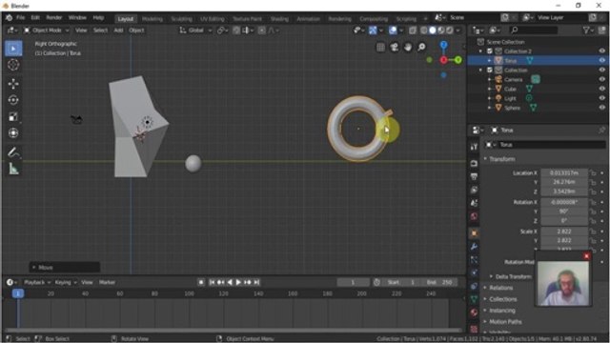Open the Render properties tab icon

tap(474, 164)
